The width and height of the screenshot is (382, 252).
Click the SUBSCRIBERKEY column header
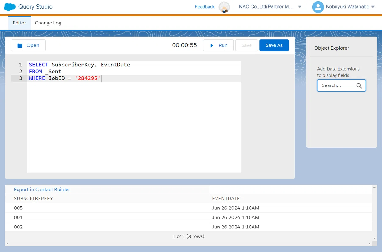point(33,199)
